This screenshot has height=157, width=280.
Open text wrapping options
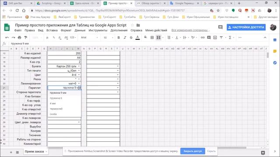(185, 38)
